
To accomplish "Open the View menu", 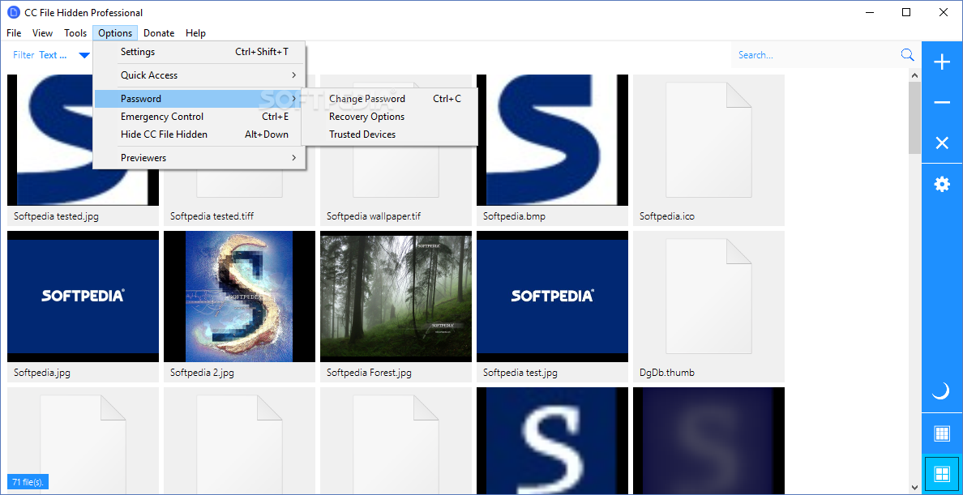I will pyautogui.click(x=42, y=33).
